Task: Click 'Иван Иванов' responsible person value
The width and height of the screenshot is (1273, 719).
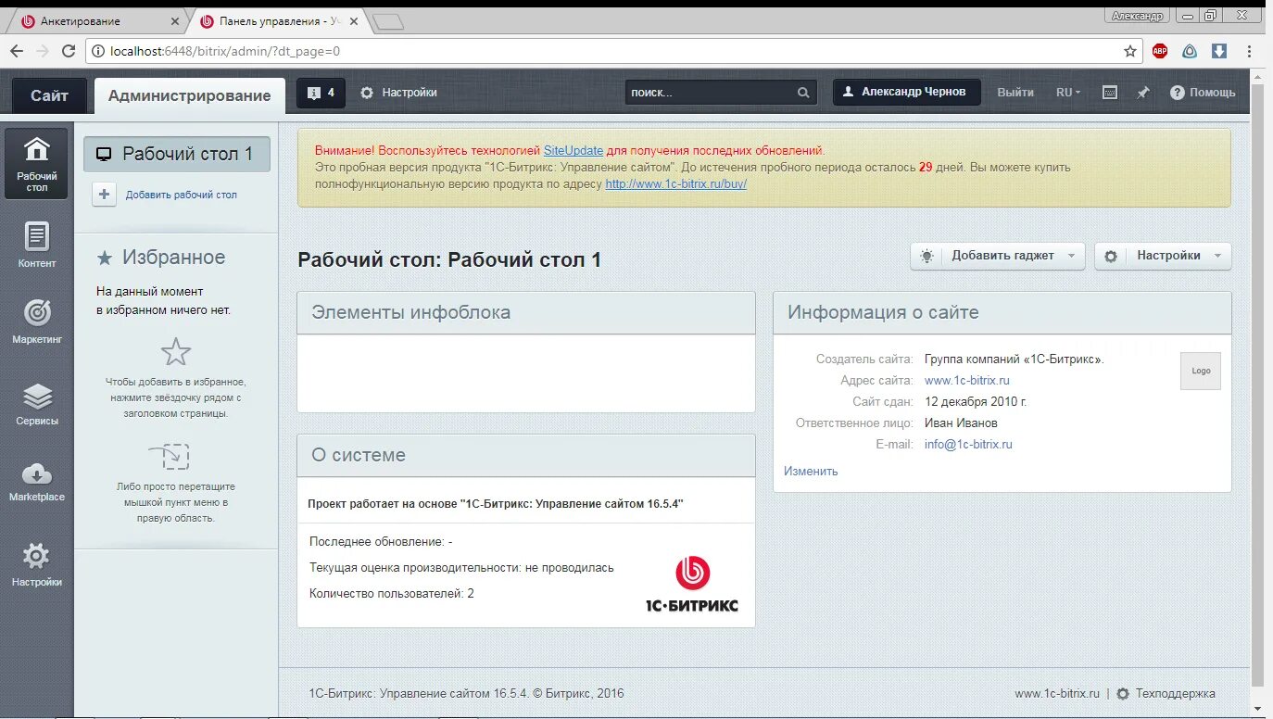Action: click(x=961, y=423)
